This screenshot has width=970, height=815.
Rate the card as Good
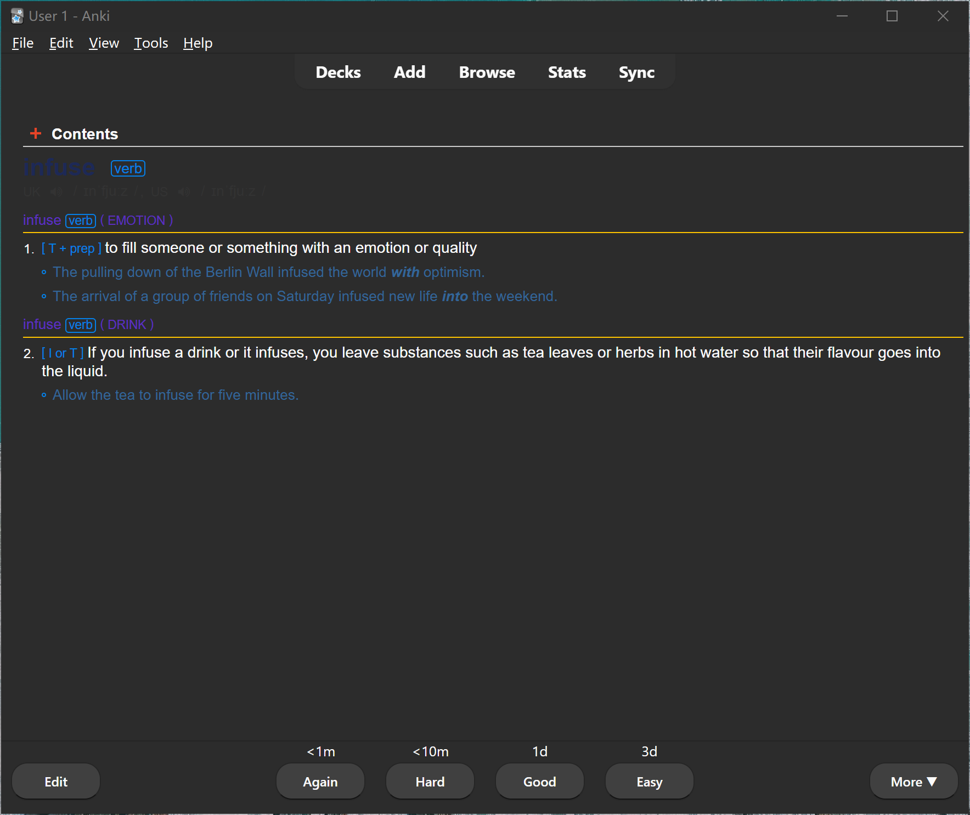539,782
